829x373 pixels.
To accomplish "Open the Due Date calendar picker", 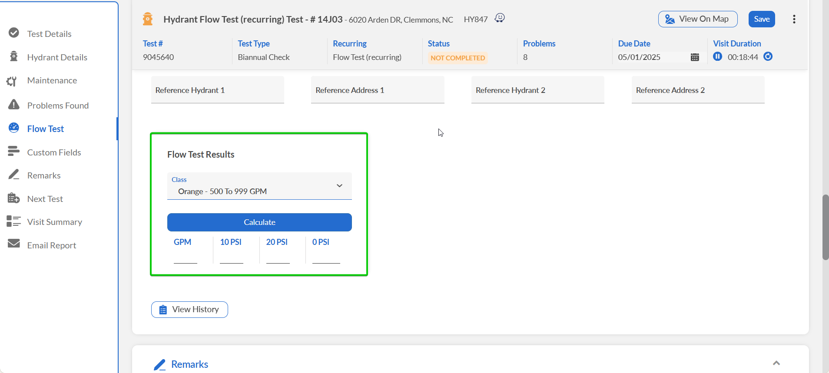I will (694, 57).
